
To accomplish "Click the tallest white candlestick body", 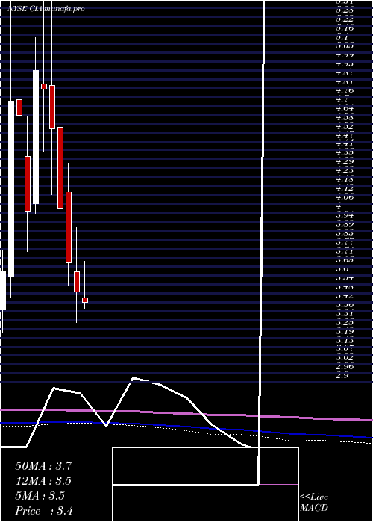I will [11, 189].
